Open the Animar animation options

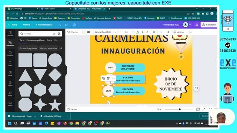[x=179, y=32]
